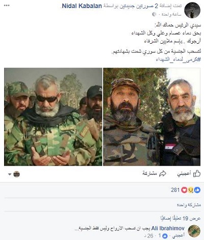Screen dimensions: 204x240
Task: Show the 19 additional comments
Action: pos(181,219)
